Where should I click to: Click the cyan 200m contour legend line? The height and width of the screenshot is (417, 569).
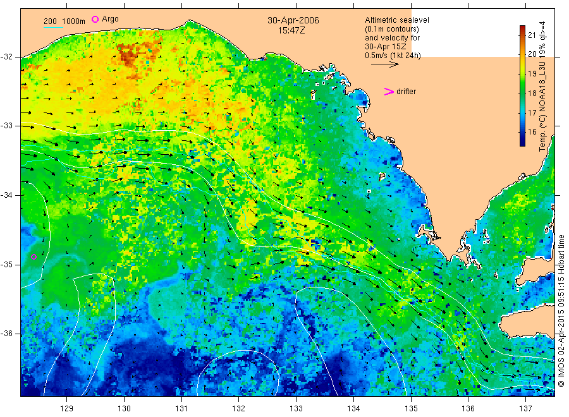coord(53,27)
